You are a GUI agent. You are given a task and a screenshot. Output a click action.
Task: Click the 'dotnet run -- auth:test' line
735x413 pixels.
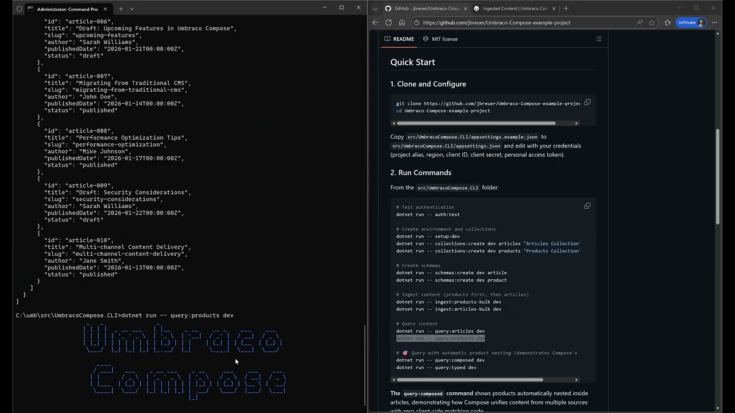point(428,215)
